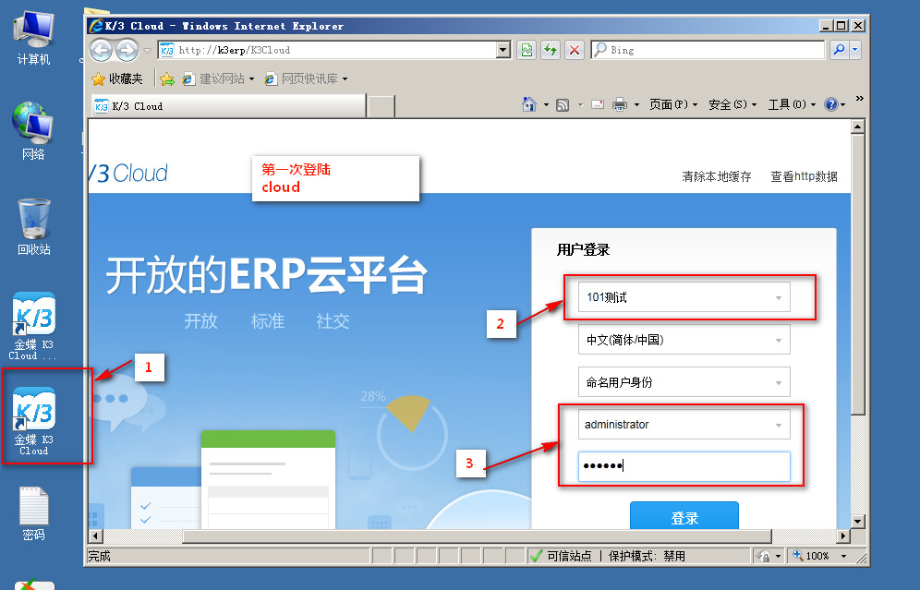Click the 建议网站 favorites bar link
920x590 pixels.
click(x=218, y=78)
